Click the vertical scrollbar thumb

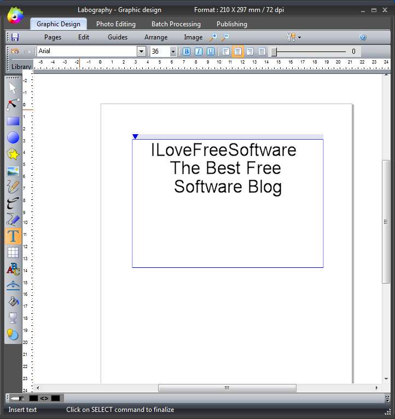click(x=386, y=221)
